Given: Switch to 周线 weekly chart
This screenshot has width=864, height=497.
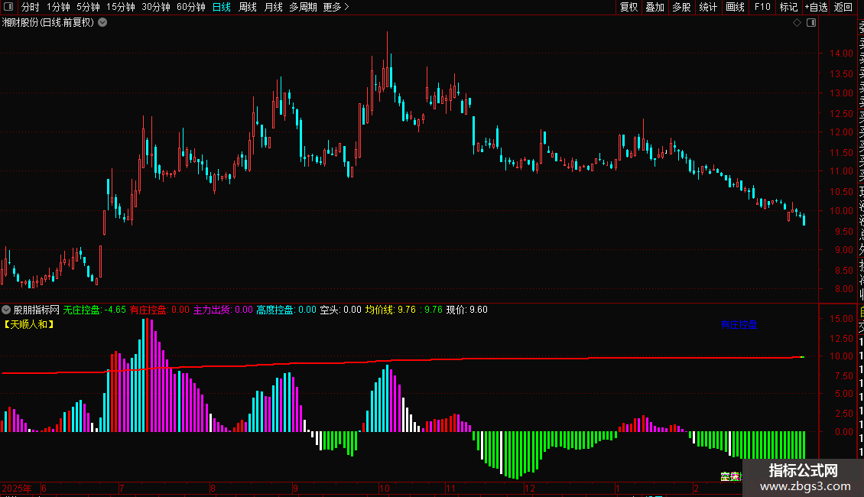Looking at the screenshot, I should [x=248, y=7].
